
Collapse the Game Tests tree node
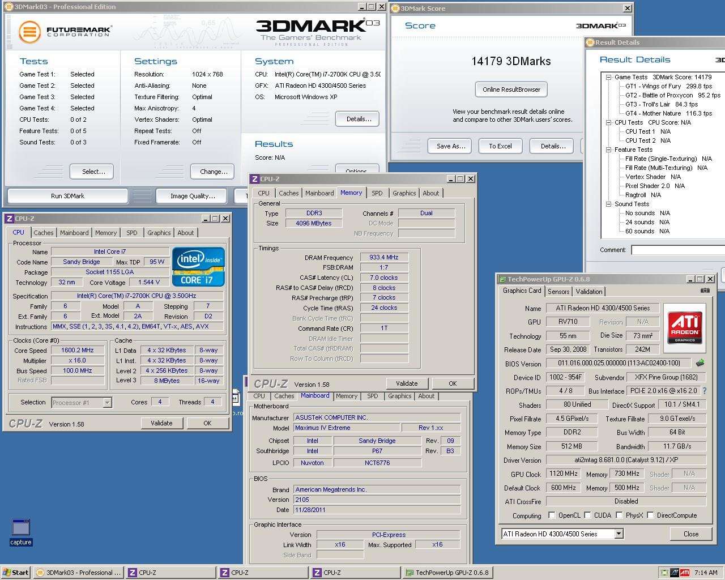(x=609, y=77)
